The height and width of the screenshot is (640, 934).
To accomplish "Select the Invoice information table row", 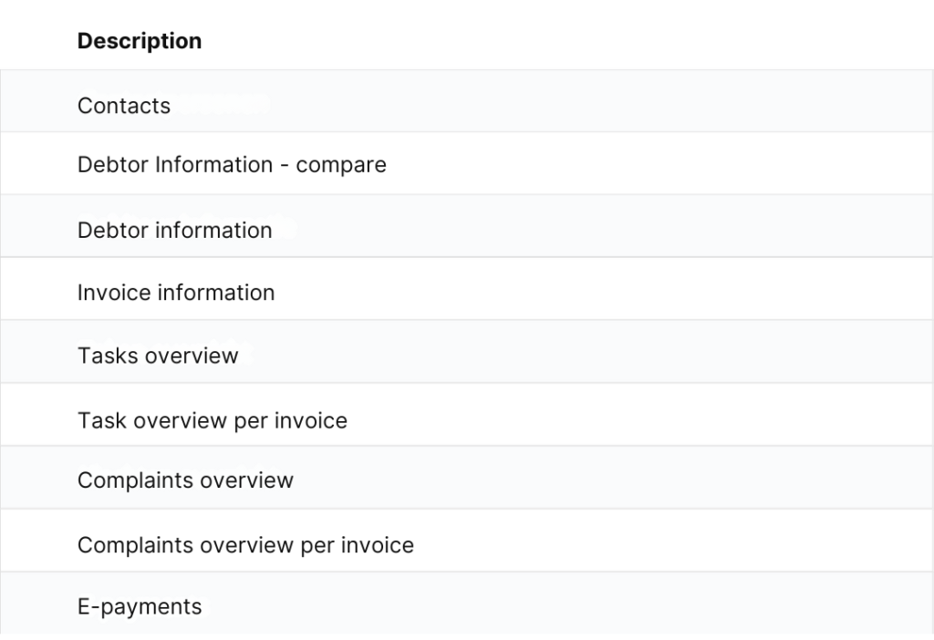I will (547, 289).
